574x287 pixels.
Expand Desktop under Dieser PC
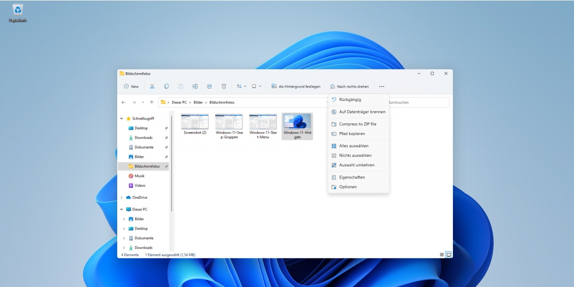click(124, 229)
